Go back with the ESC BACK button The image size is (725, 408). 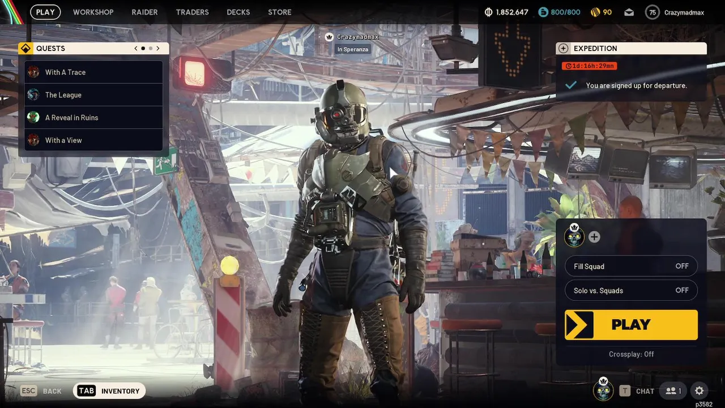point(41,391)
